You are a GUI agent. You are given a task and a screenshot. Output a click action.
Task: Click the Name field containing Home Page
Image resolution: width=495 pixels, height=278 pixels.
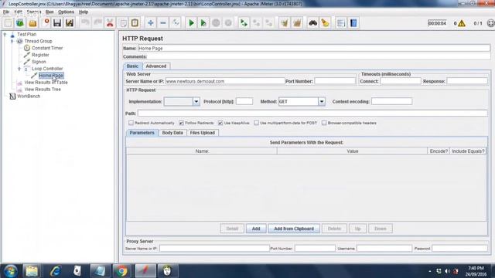pos(314,48)
